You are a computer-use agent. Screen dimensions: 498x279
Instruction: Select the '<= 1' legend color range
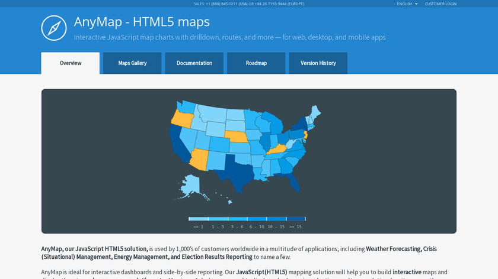[199, 219]
